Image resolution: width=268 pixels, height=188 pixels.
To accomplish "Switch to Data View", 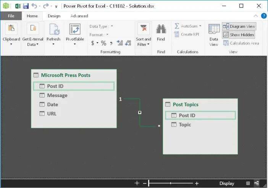I will click(x=214, y=35).
